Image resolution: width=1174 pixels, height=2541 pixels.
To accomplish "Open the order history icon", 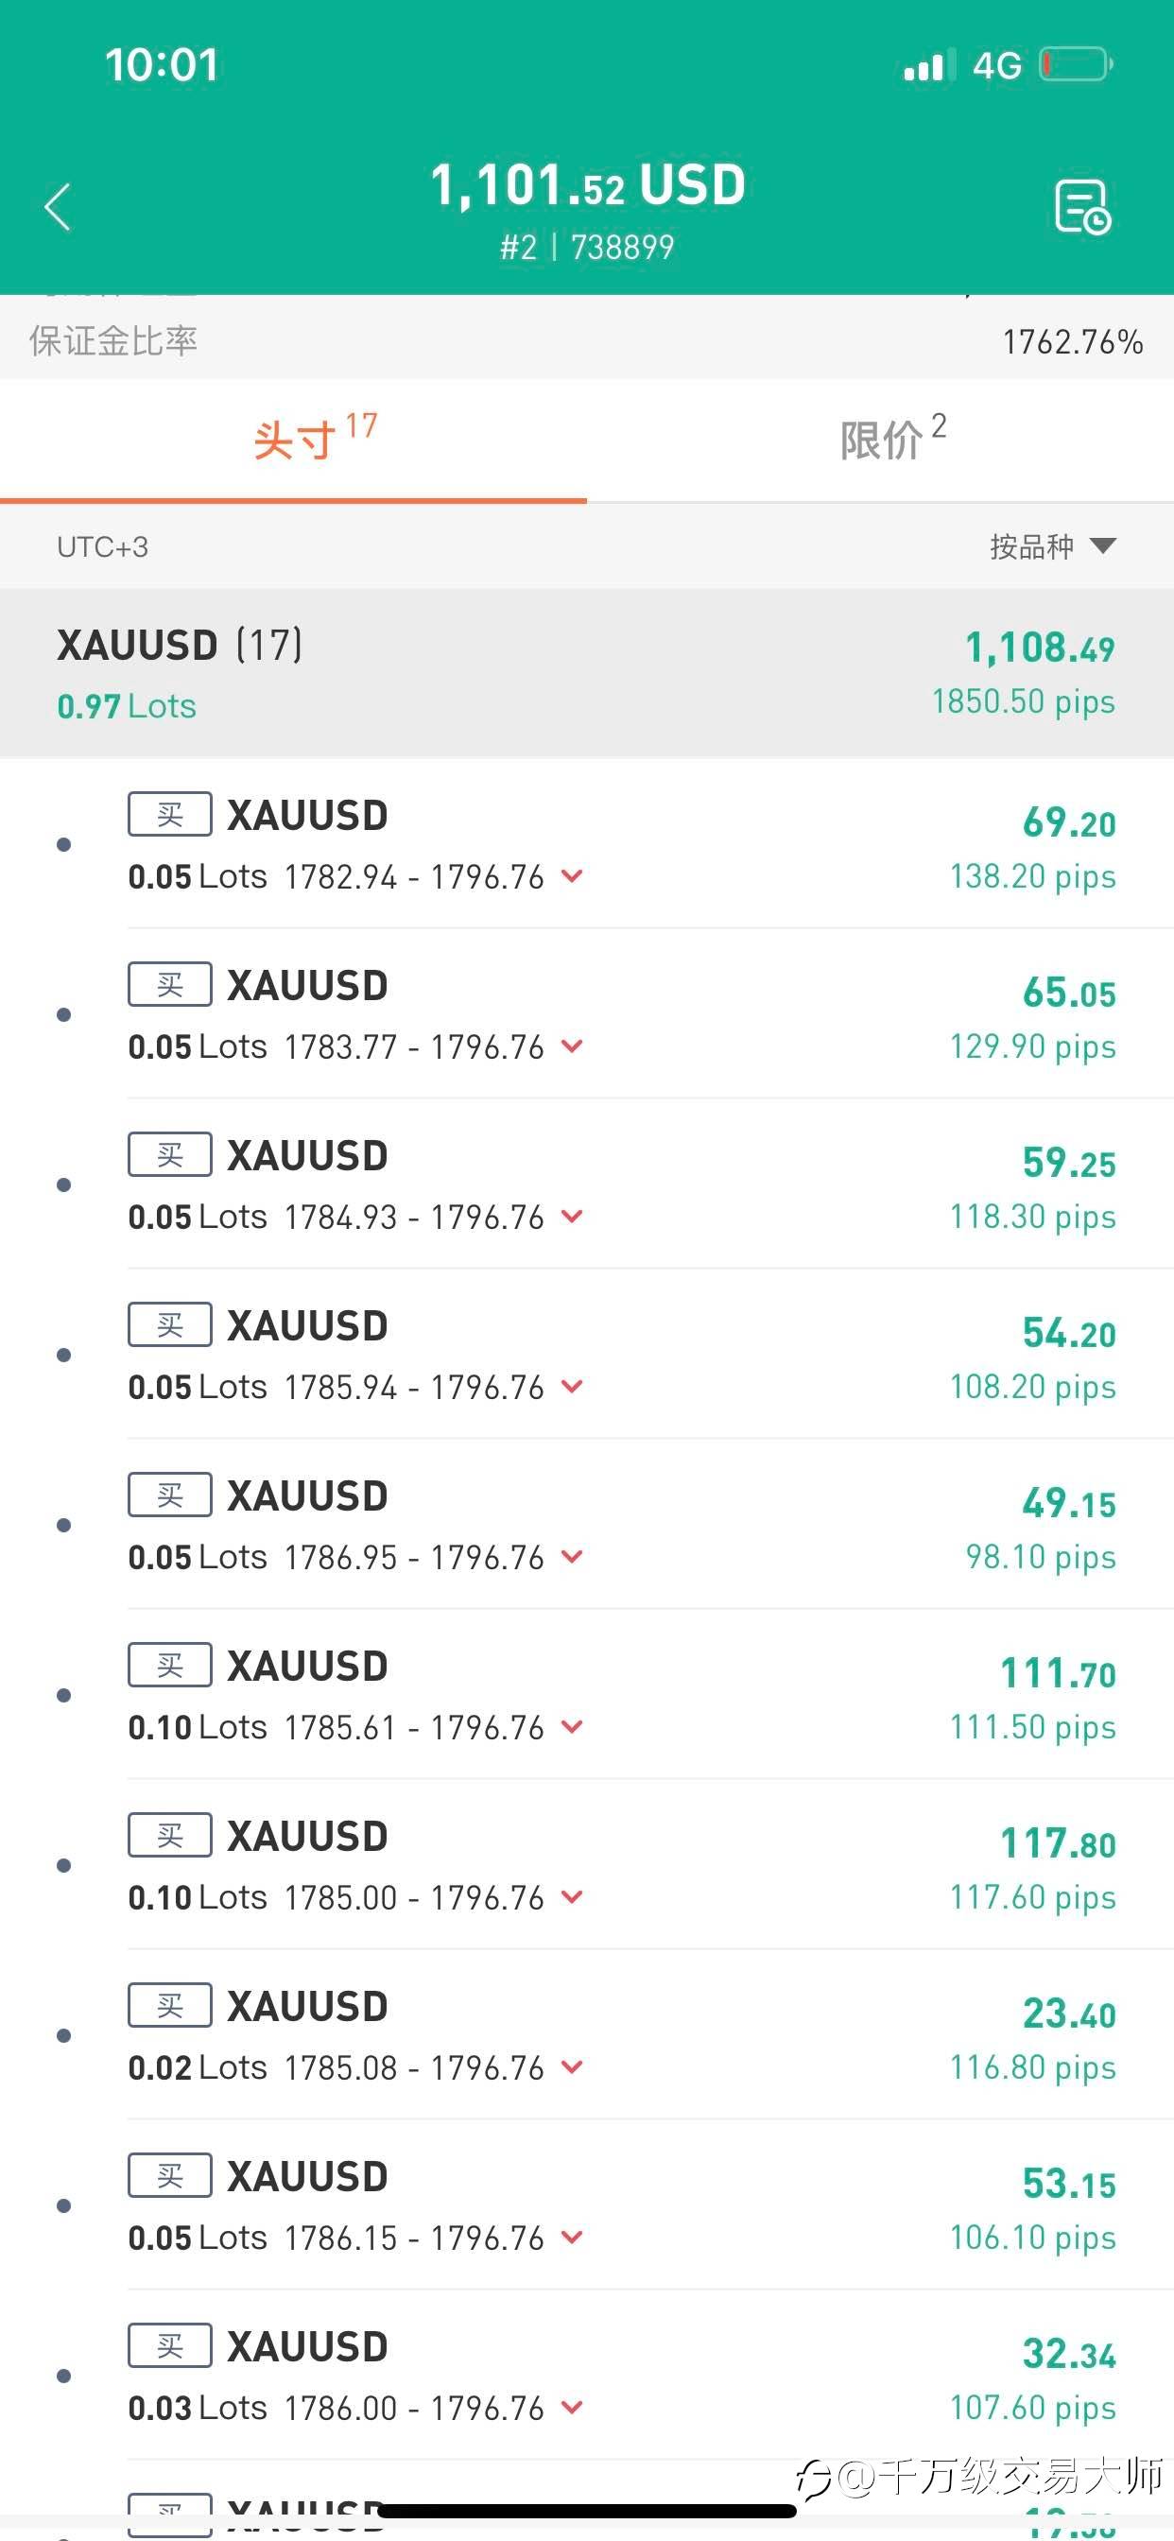I will [1082, 207].
